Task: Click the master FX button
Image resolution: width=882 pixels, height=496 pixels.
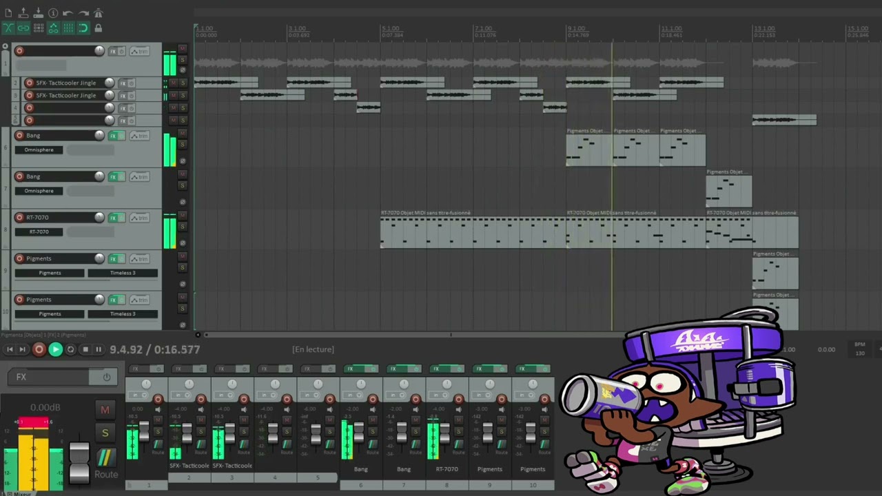Action: pyautogui.click(x=49, y=377)
